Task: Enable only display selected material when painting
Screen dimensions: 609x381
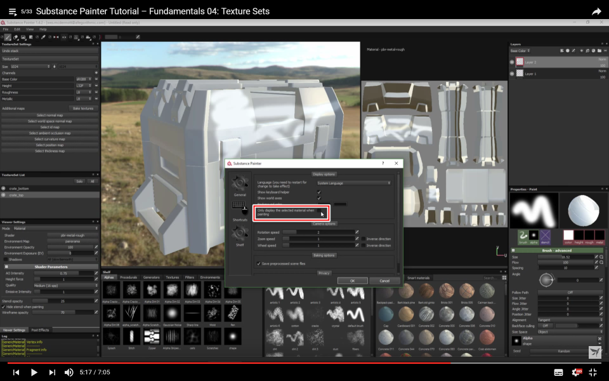Action: [x=319, y=210]
